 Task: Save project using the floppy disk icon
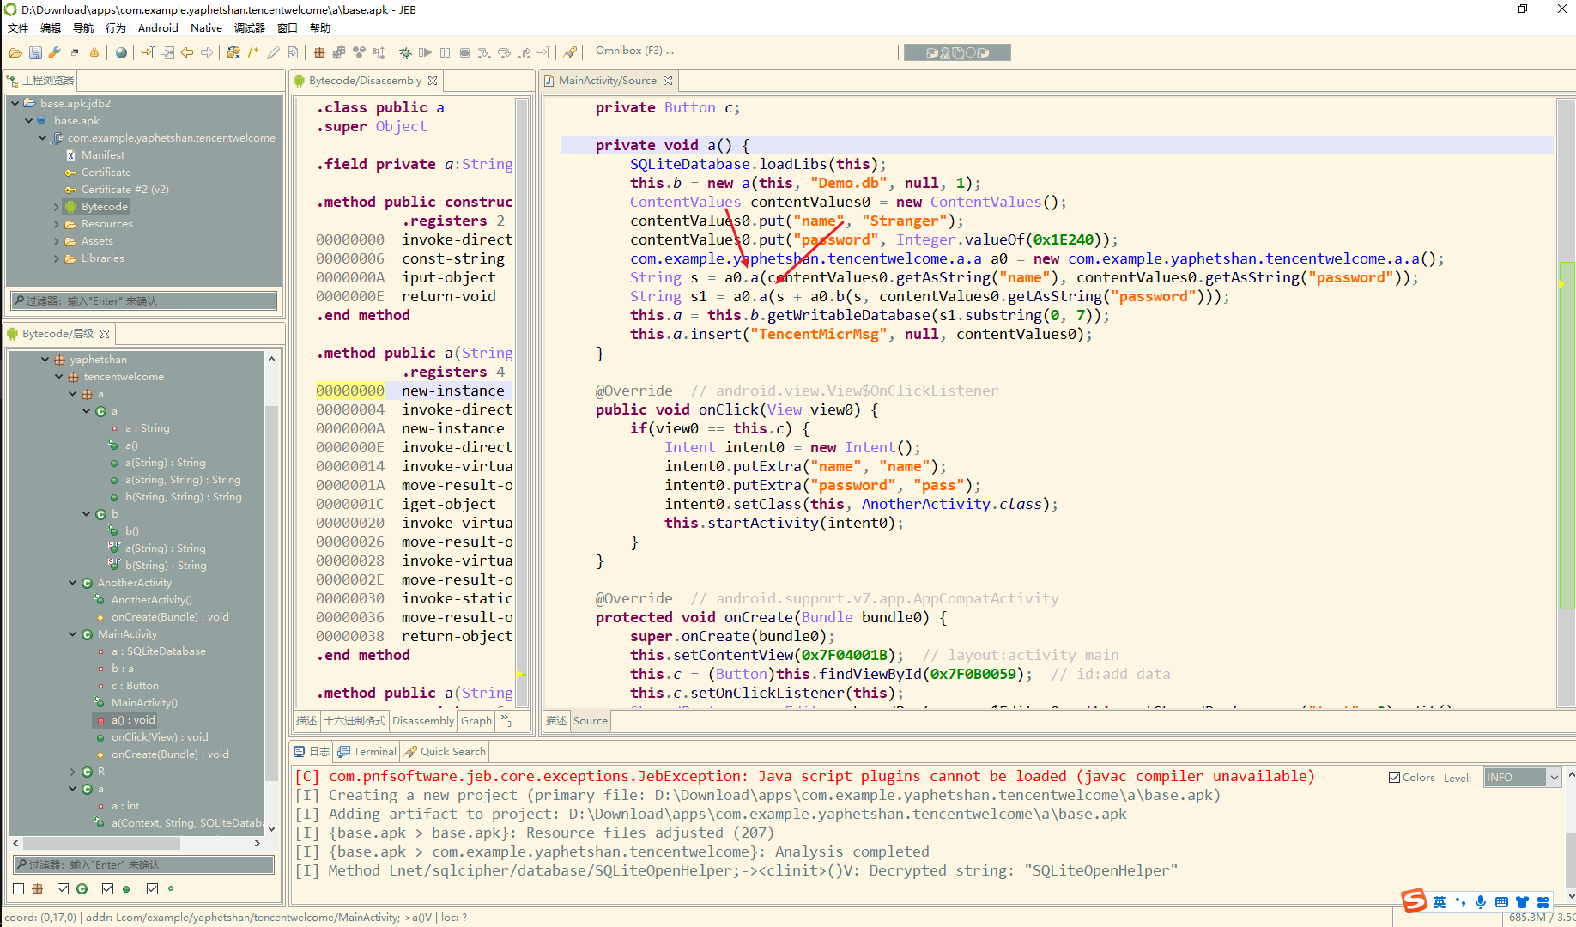point(35,53)
